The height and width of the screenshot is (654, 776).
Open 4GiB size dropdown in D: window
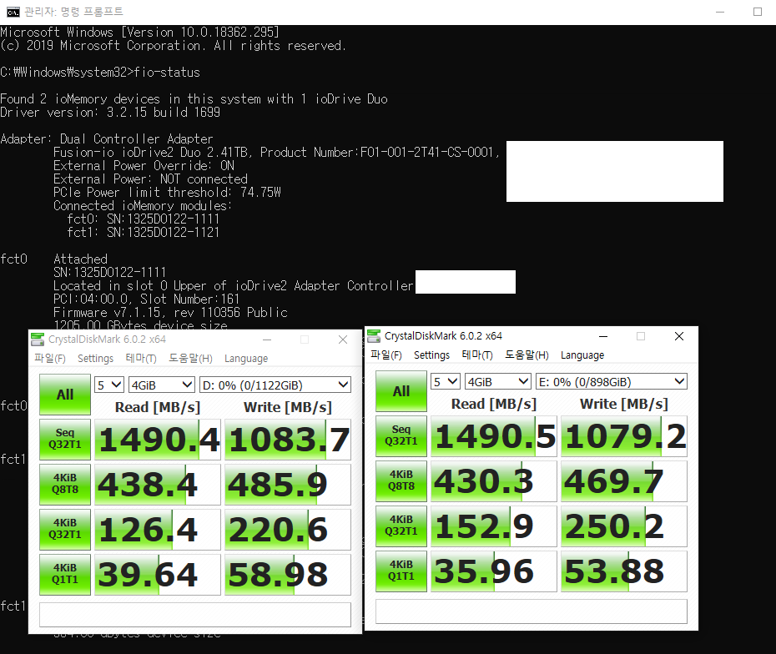click(161, 385)
